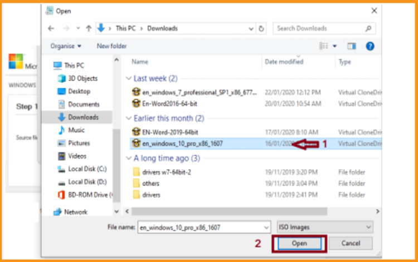Open the view options dropdown arrow
Viewport: 418px width, 262px height.
point(334,46)
